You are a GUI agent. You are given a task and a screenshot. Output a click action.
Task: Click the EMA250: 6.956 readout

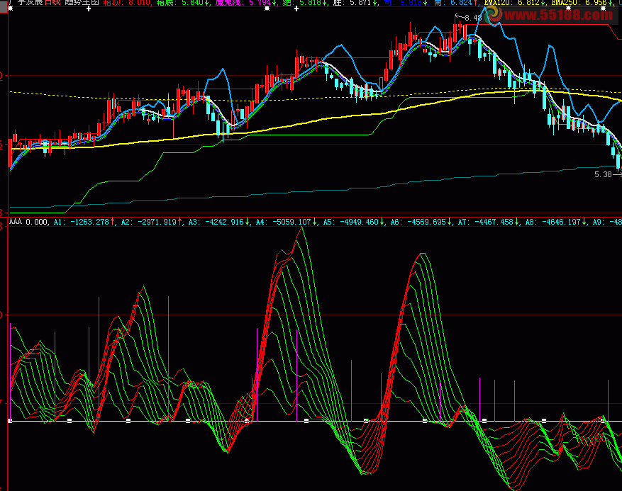point(582,3)
